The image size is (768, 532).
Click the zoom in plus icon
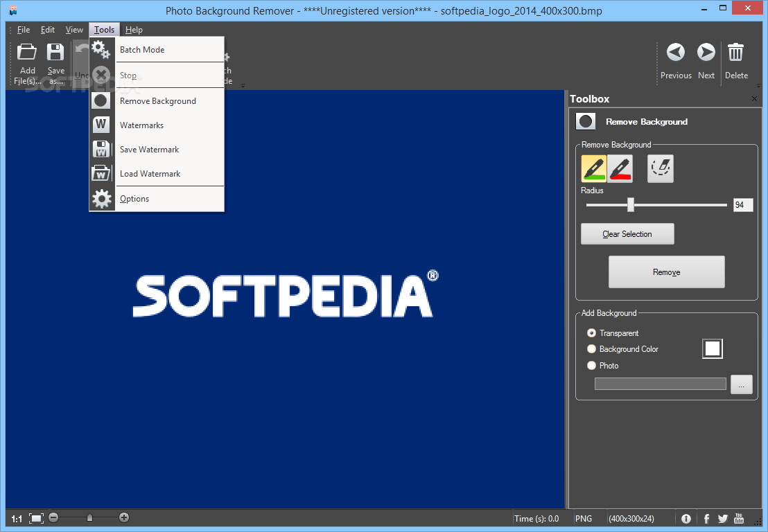pos(124,517)
